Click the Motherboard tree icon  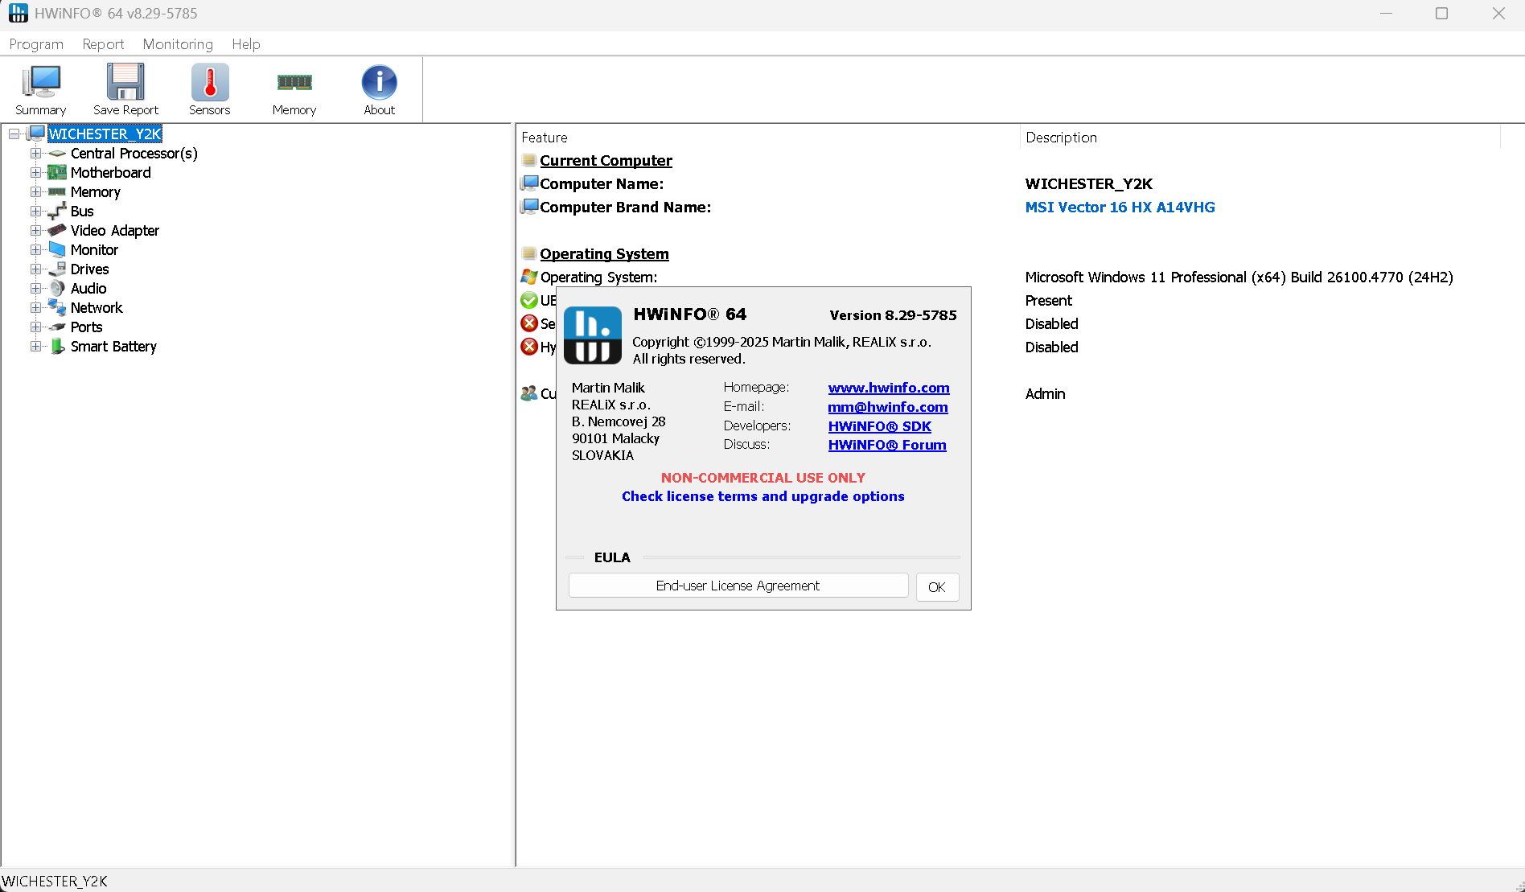click(x=57, y=172)
